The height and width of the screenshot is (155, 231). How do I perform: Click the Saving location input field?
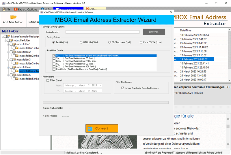(x=103, y=32)
